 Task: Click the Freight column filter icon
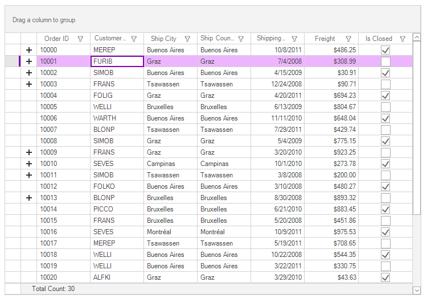(348, 39)
